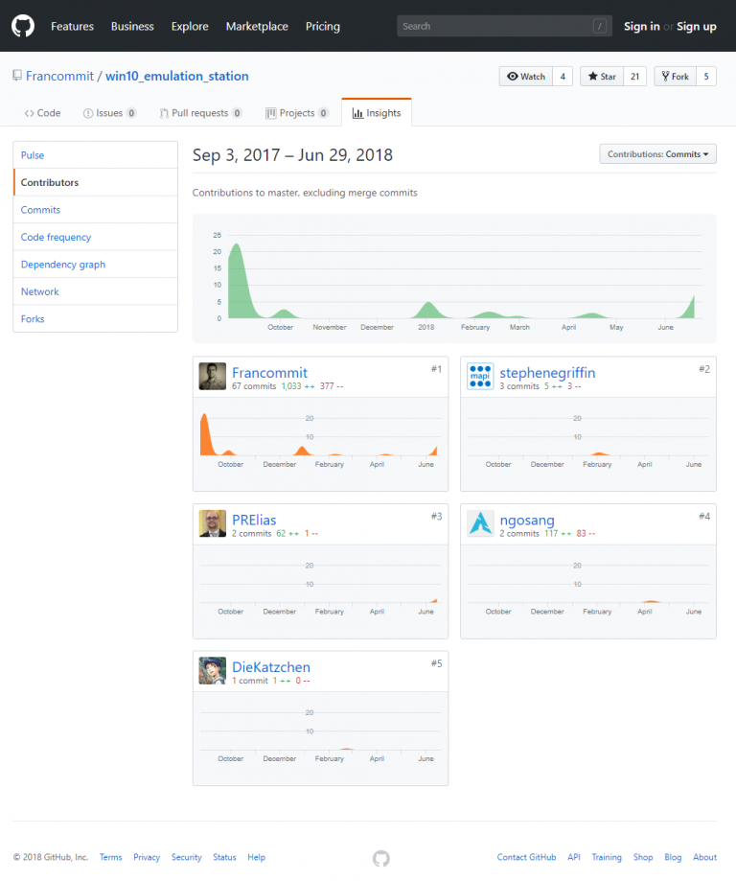This screenshot has height=881, width=736.
Task: Click Sign in
Action: tap(642, 27)
